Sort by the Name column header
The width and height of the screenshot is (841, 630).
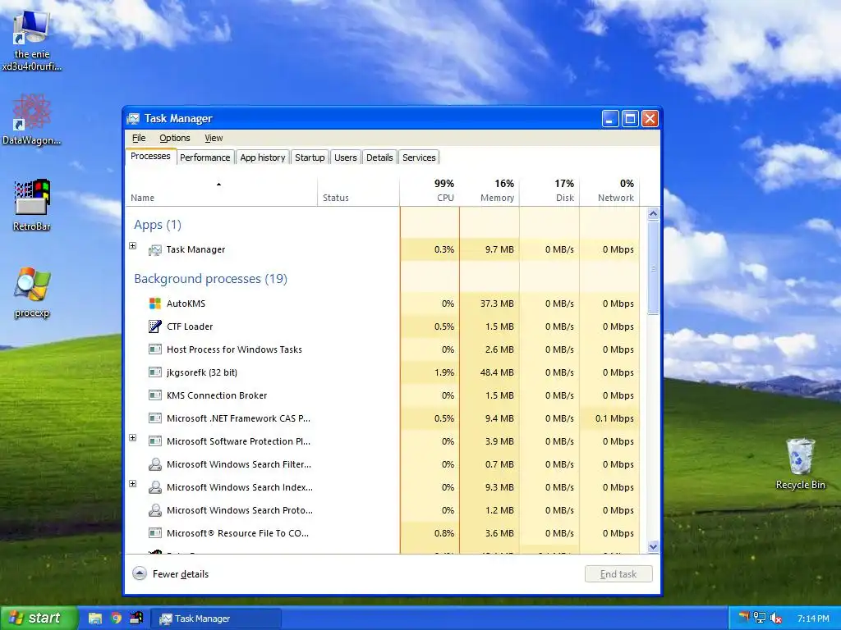(x=222, y=190)
